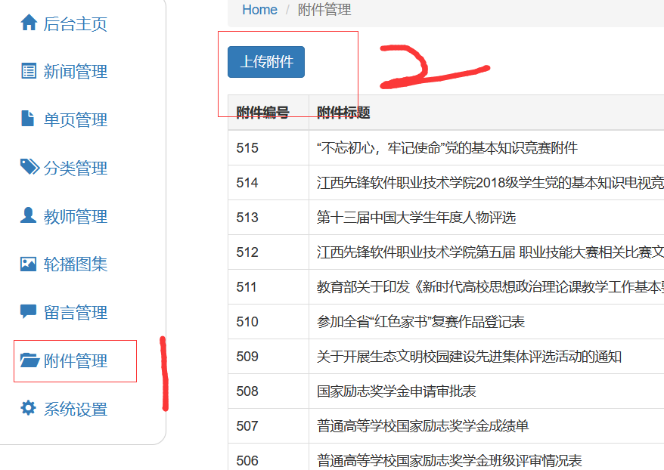The height and width of the screenshot is (470, 664).
Task: Select attachment number 512 cell
Action: pos(268,252)
